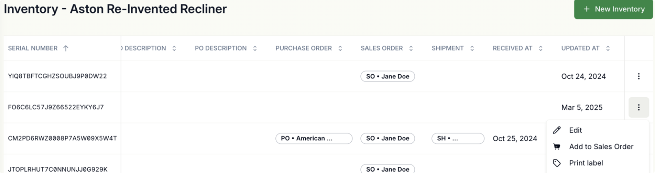Viewport: 655px width, 181px height.
Task: Open kebab menu for YIQ8TBFTCGHZSOUBJ9P0DW22 row
Action: tap(638, 76)
